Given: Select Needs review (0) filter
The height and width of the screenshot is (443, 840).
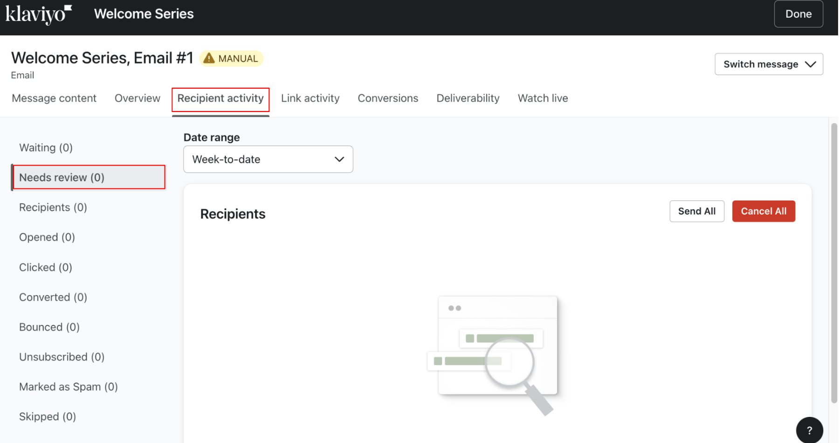Looking at the screenshot, I should (89, 177).
